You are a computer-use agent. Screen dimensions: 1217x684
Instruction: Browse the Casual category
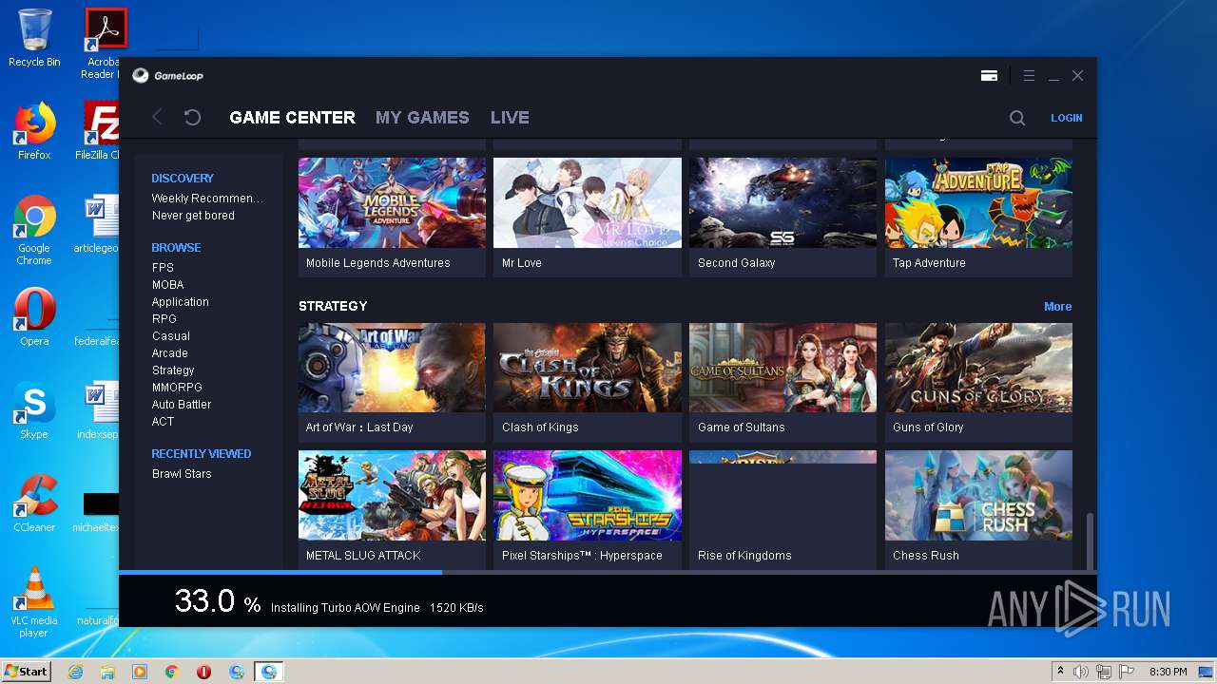[x=170, y=336]
